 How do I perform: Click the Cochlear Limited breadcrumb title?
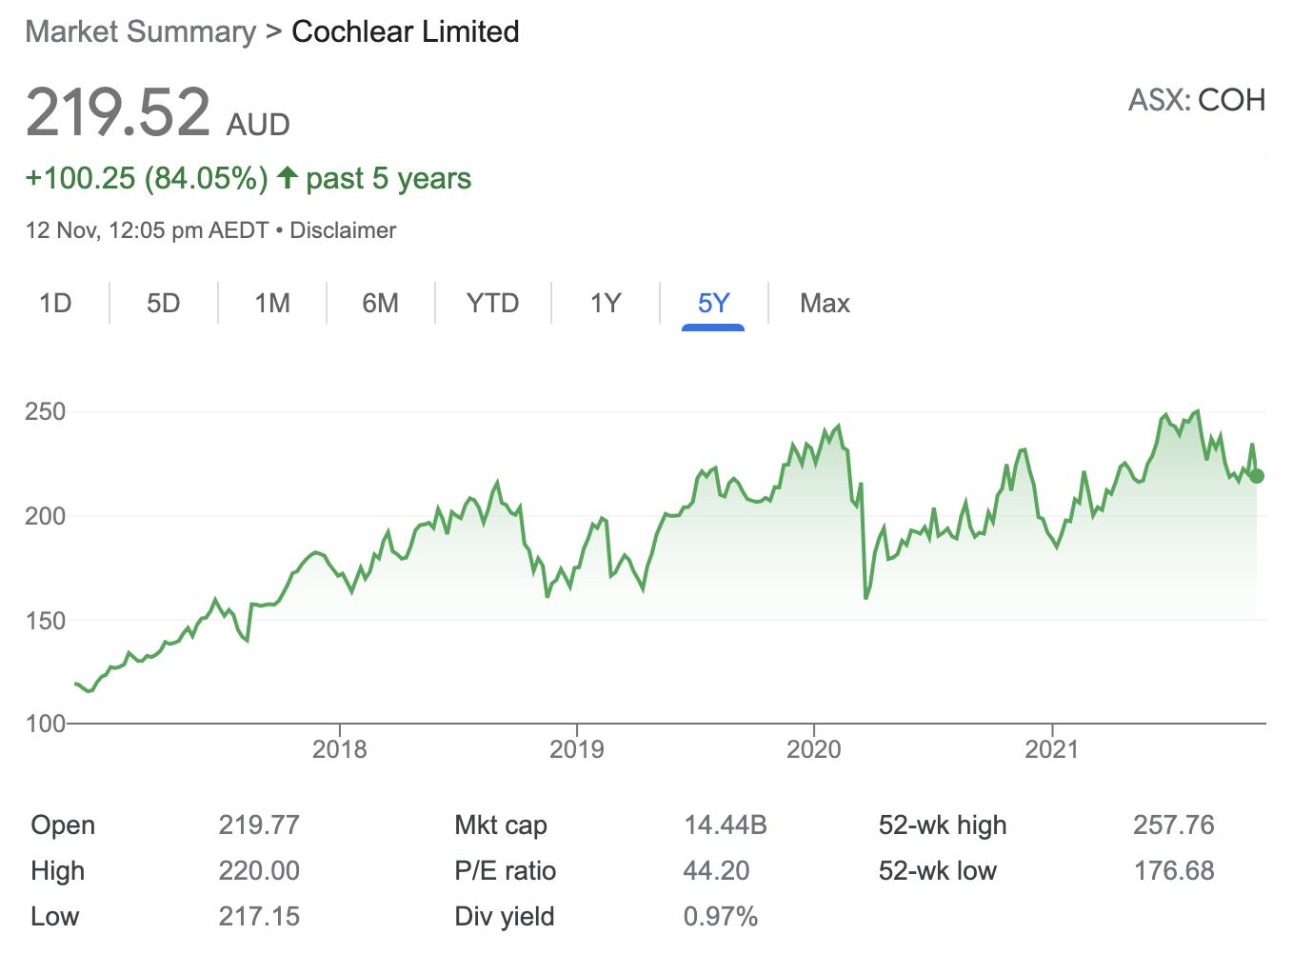[x=405, y=31]
